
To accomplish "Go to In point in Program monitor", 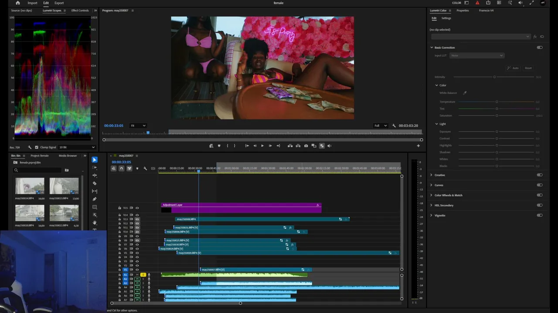I will (x=247, y=146).
